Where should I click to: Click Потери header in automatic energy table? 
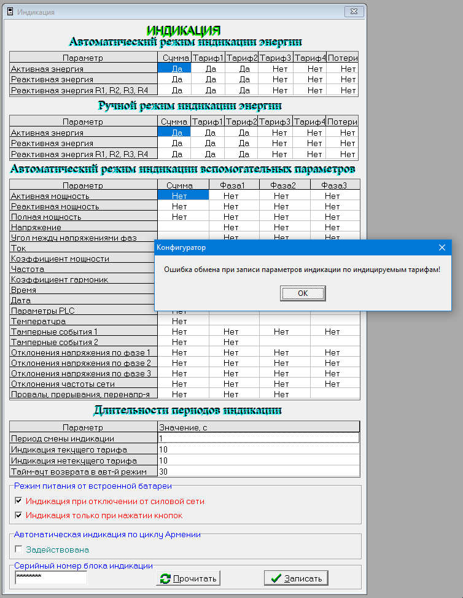click(343, 58)
